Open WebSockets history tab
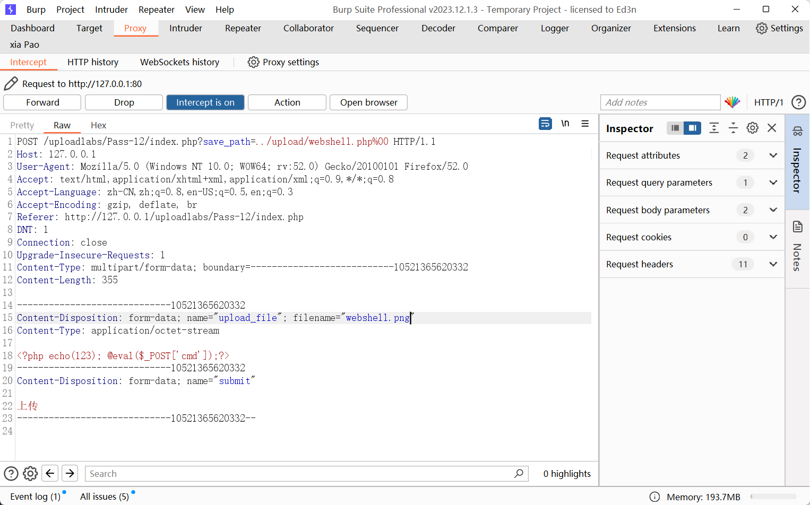 (x=180, y=62)
